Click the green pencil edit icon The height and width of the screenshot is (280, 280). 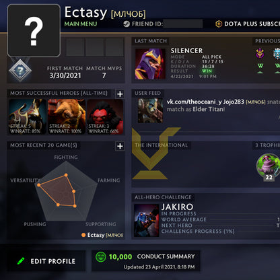tap(21, 261)
